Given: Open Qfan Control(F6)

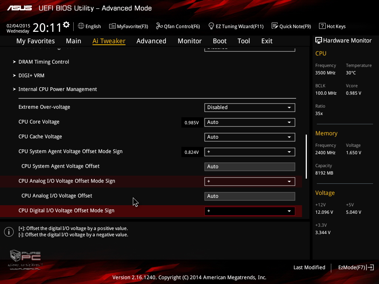Looking at the screenshot, I should tap(178, 26).
